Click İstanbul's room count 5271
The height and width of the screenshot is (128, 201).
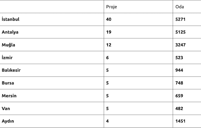tap(181, 19)
